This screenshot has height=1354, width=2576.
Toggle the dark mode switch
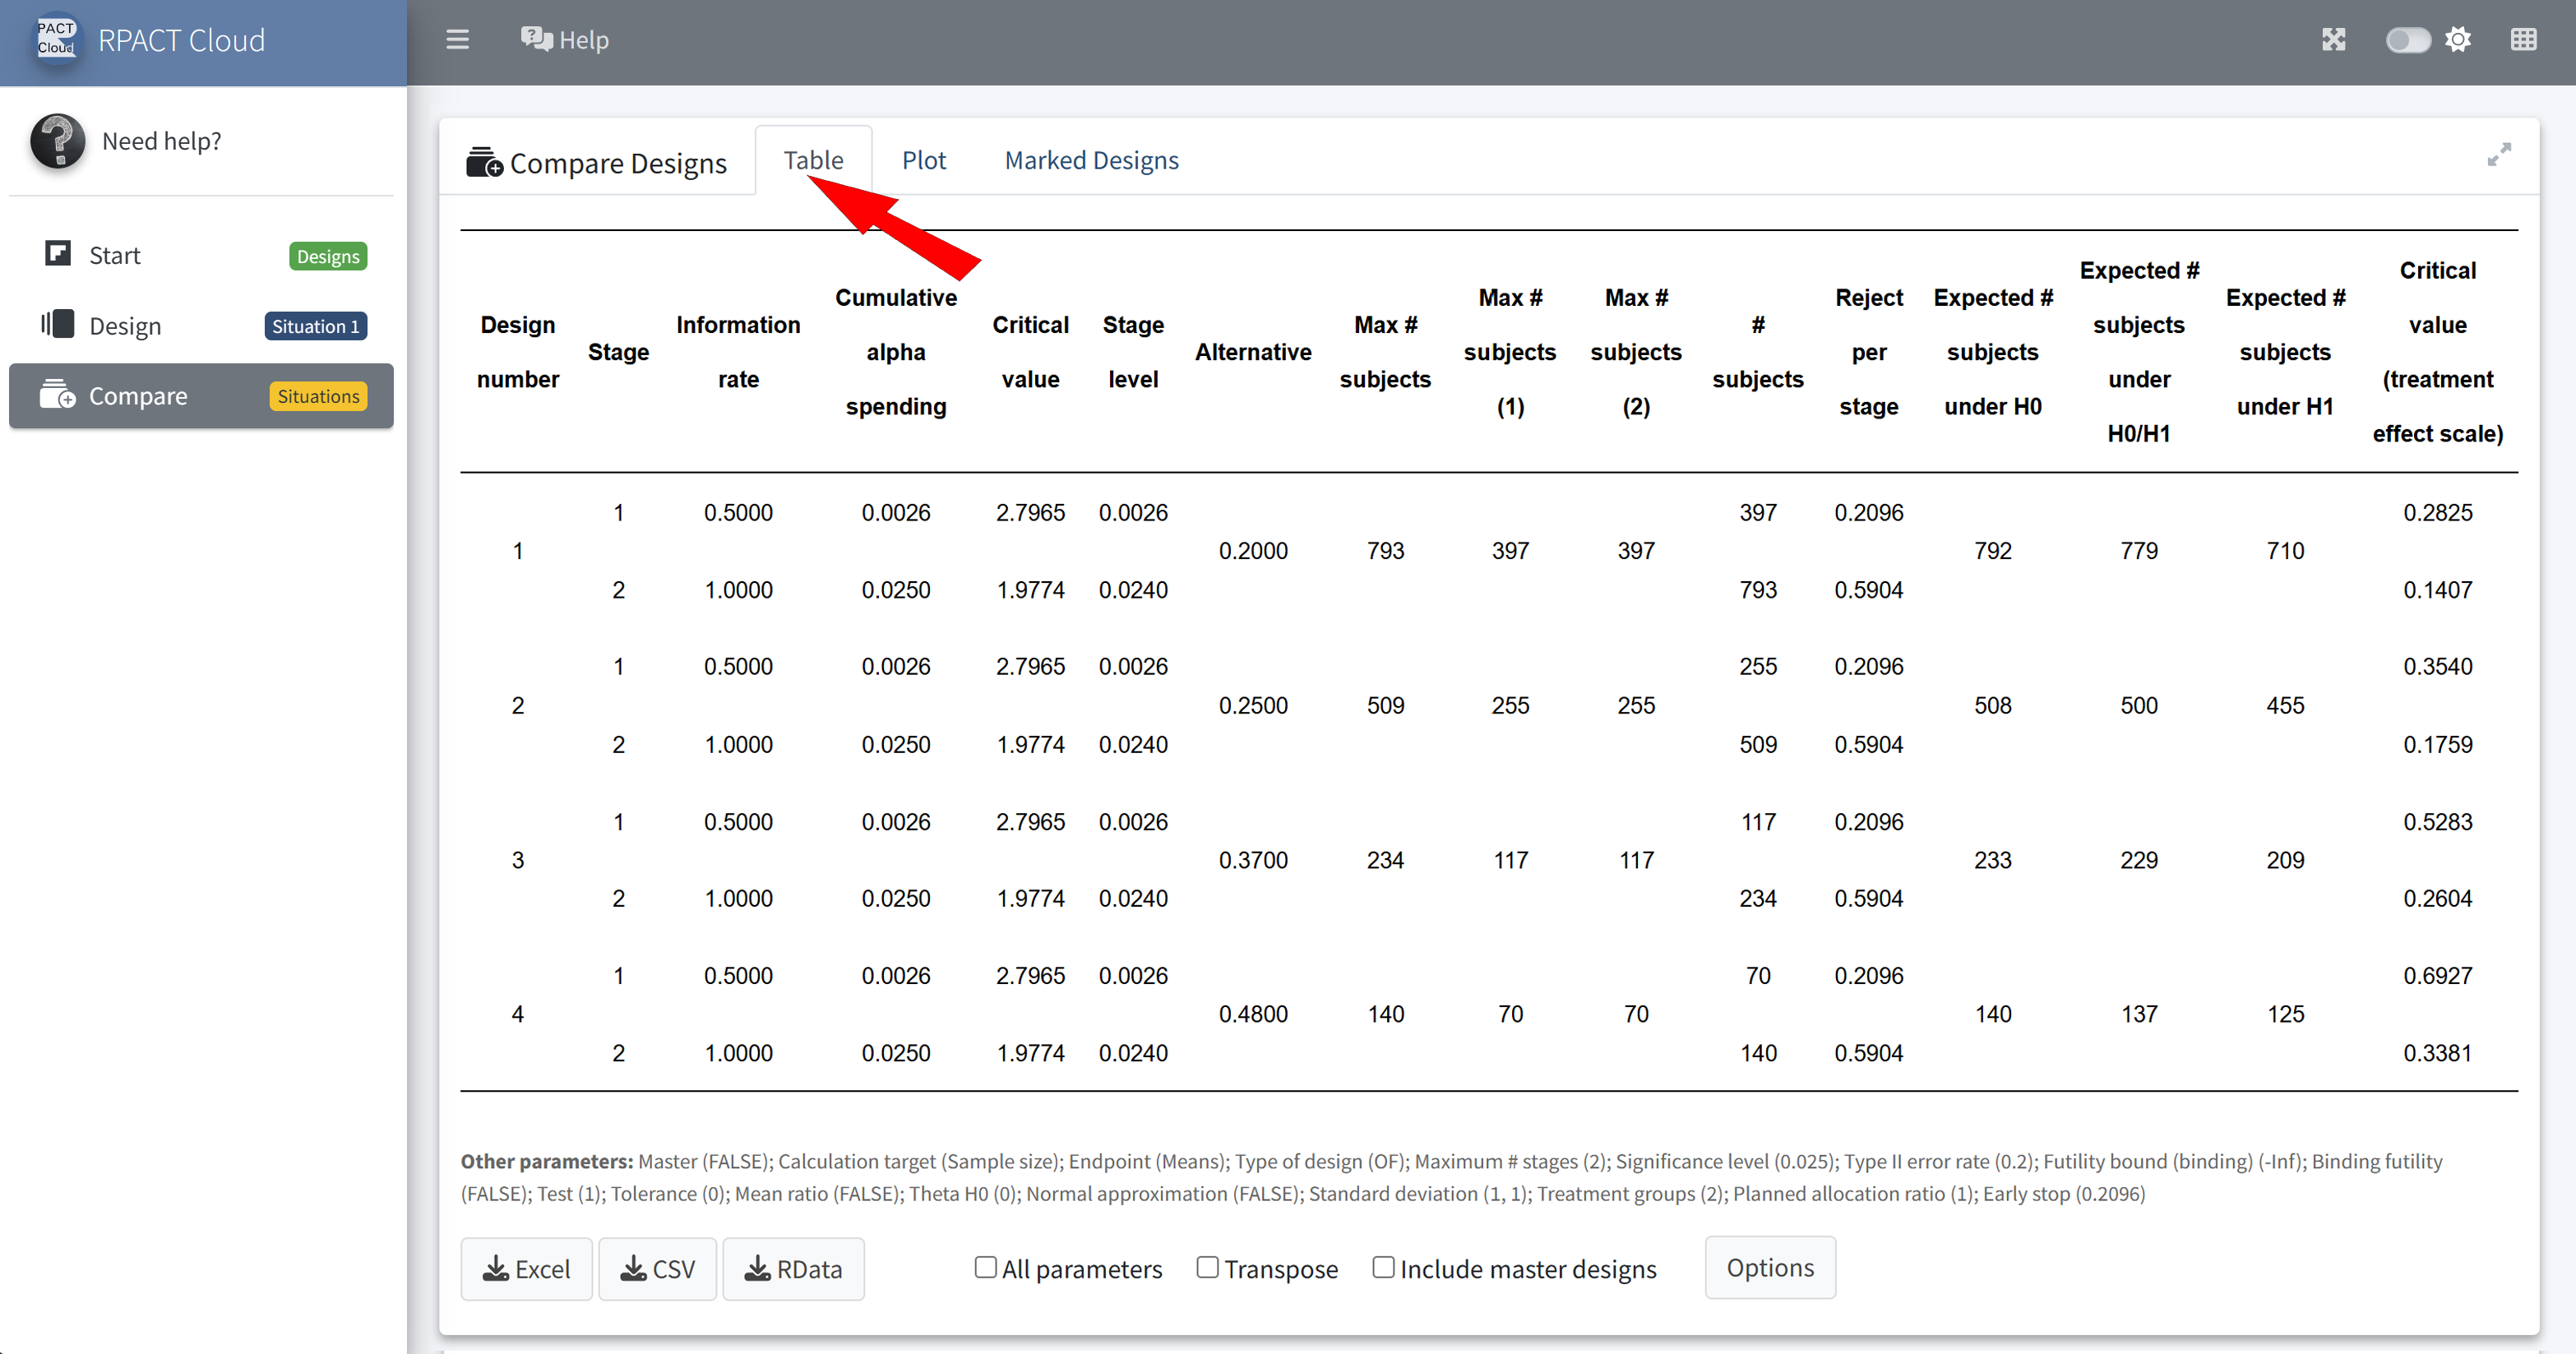(x=2407, y=40)
